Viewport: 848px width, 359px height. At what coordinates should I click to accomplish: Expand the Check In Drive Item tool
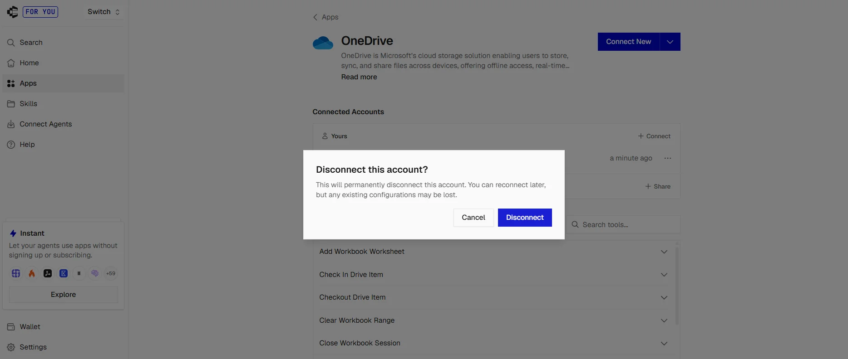(494, 275)
